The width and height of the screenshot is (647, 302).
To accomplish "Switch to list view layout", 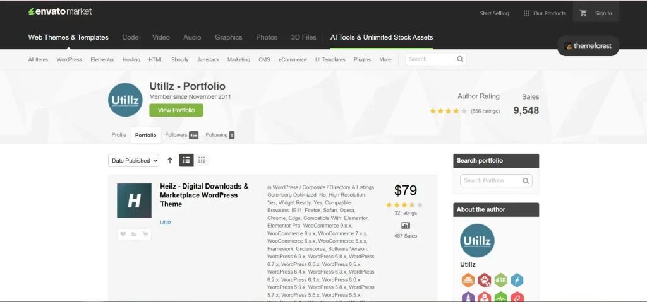I will pyautogui.click(x=186, y=161).
